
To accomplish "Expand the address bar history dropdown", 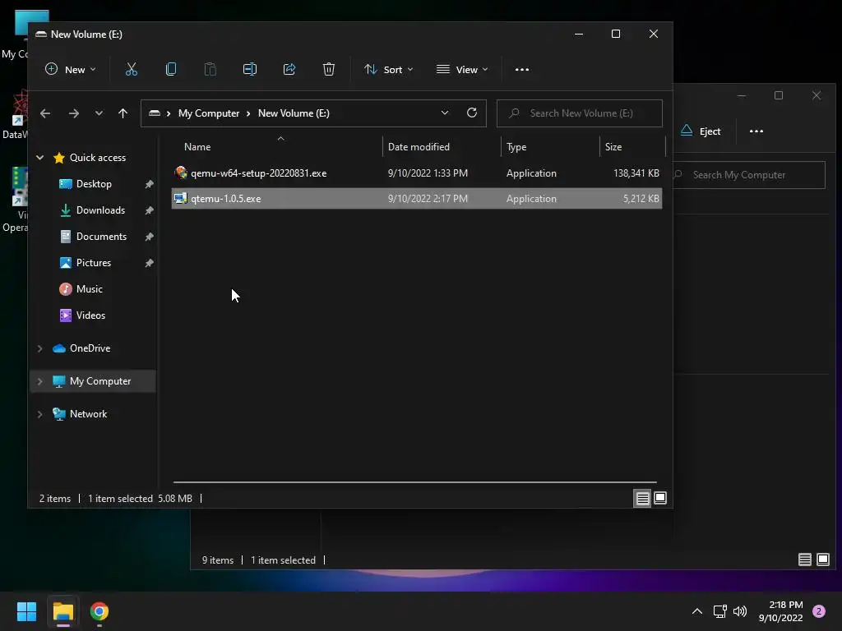I will click(445, 113).
